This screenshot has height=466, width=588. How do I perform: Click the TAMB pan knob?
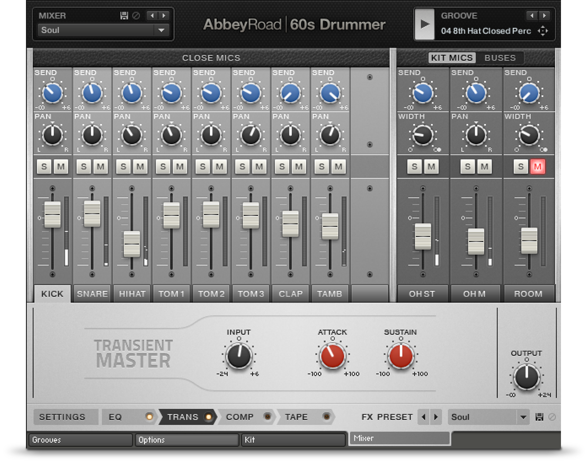[330, 136]
